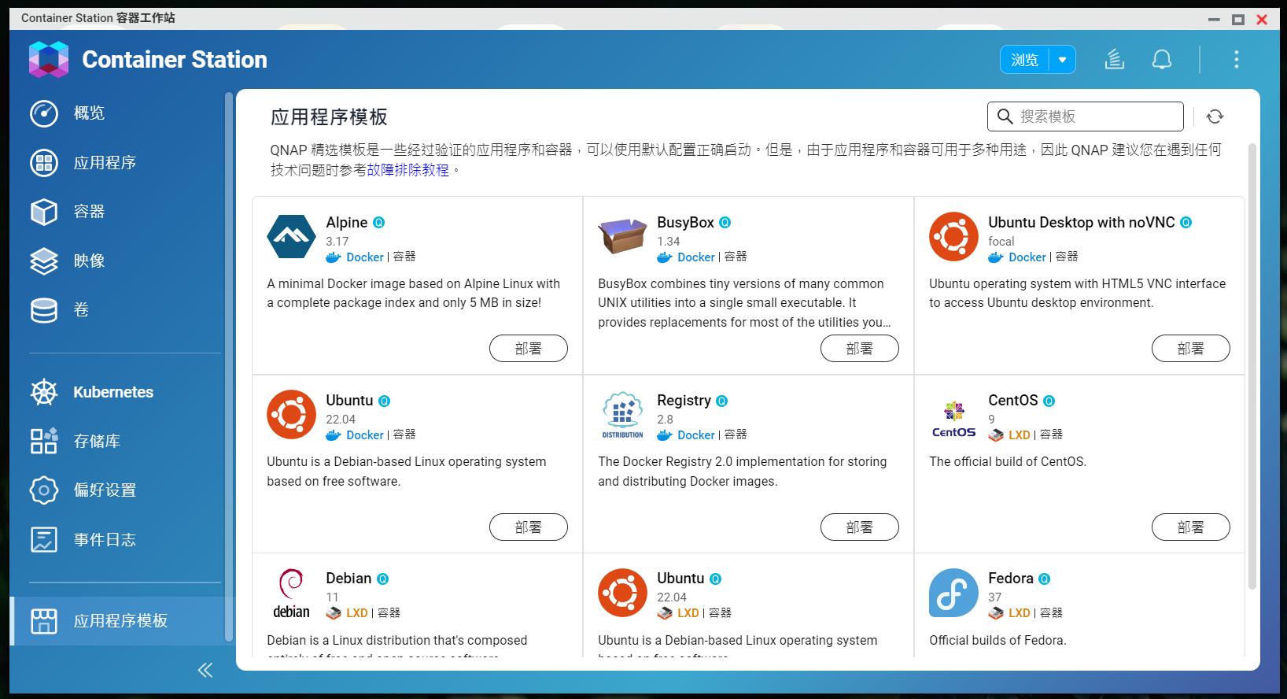Click the verified badge next to Registry
Image resolution: width=1287 pixels, height=699 pixels.
(721, 401)
